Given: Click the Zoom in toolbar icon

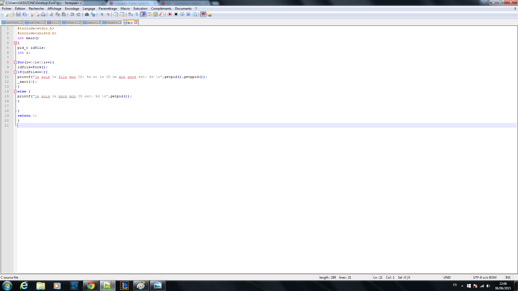Looking at the screenshot, I should pos(101,15).
